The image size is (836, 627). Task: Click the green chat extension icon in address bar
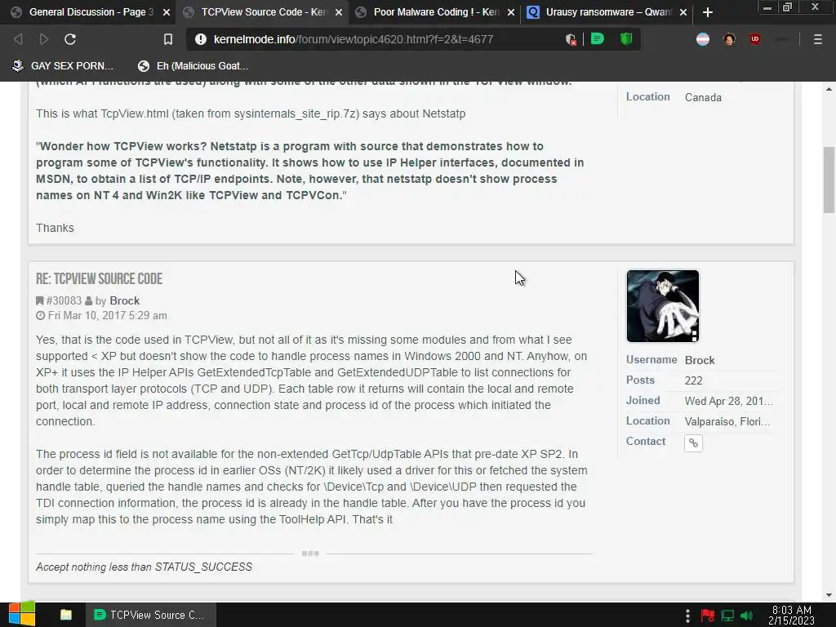(598, 39)
